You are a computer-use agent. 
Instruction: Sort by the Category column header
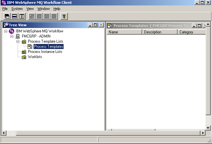[192, 32]
